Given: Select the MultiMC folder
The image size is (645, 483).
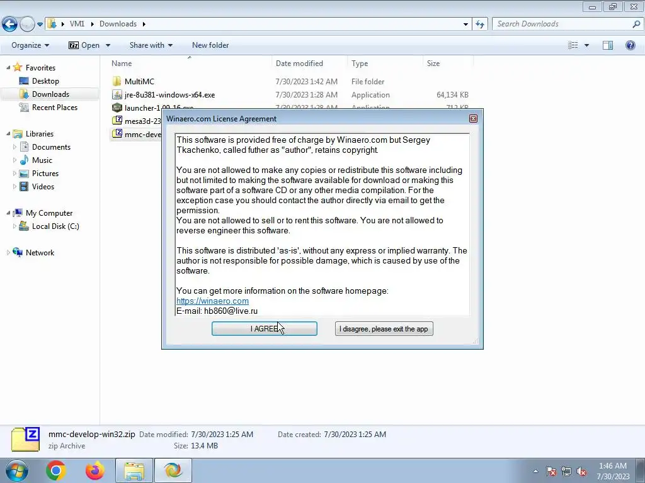Looking at the screenshot, I should [139, 81].
